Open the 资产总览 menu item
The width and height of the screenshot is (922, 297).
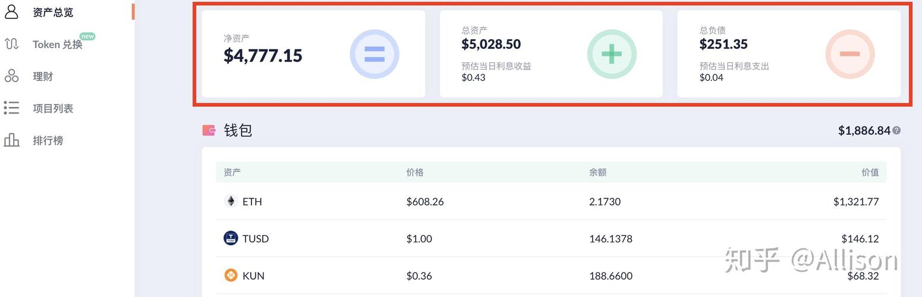(x=53, y=12)
